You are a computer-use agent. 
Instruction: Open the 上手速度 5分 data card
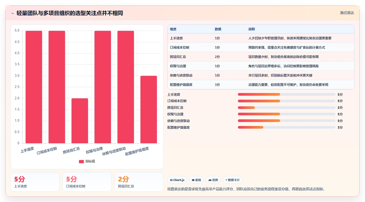[x=35, y=182]
